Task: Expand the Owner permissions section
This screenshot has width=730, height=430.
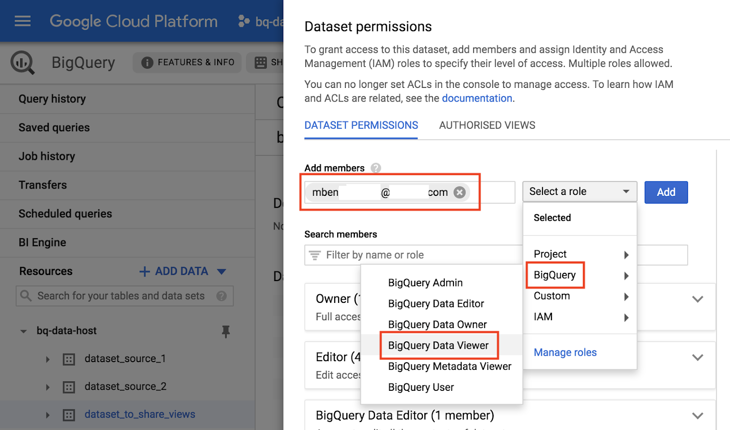Action: (697, 299)
